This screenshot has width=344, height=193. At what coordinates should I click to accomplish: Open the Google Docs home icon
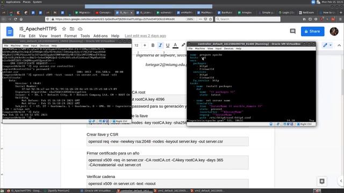[x=10, y=32]
